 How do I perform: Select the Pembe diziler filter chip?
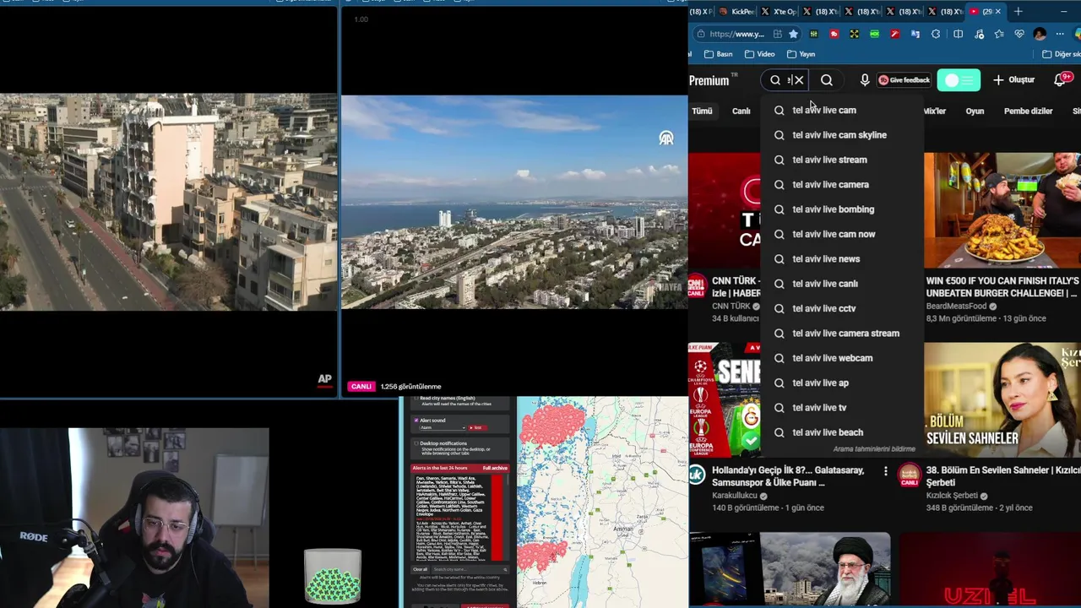point(1028,111)
